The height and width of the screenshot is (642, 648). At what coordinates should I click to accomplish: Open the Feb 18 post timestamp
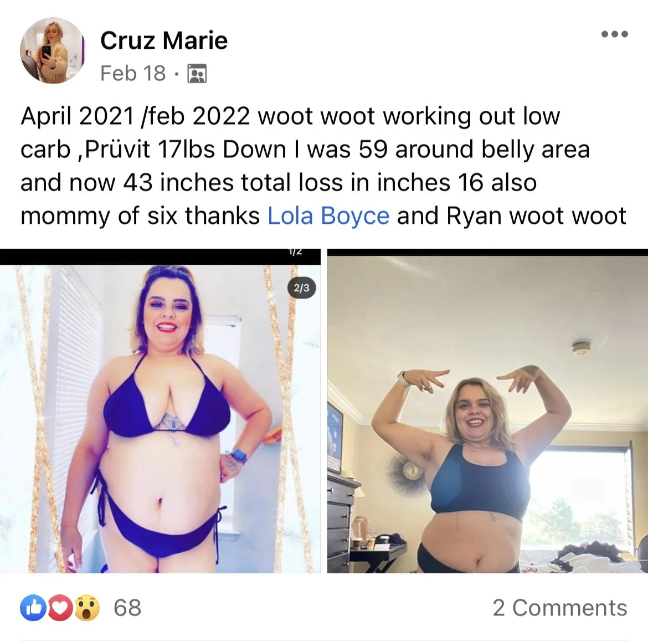(x=133, y=73)
